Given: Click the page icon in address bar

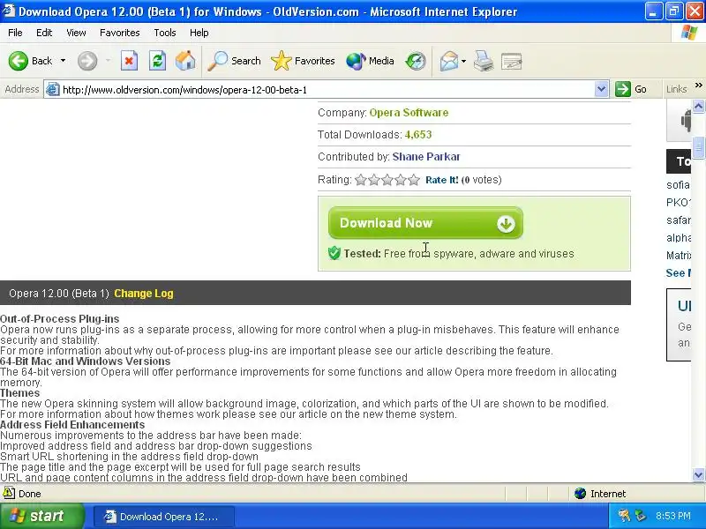Looking at the screenshot, I should (x=53, y=89).
